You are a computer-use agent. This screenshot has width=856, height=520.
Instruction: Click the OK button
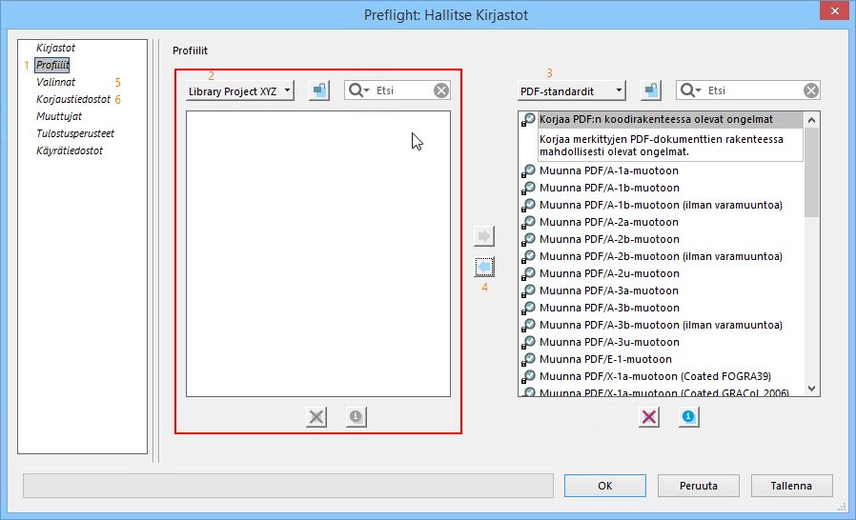[x=605, y=486]
